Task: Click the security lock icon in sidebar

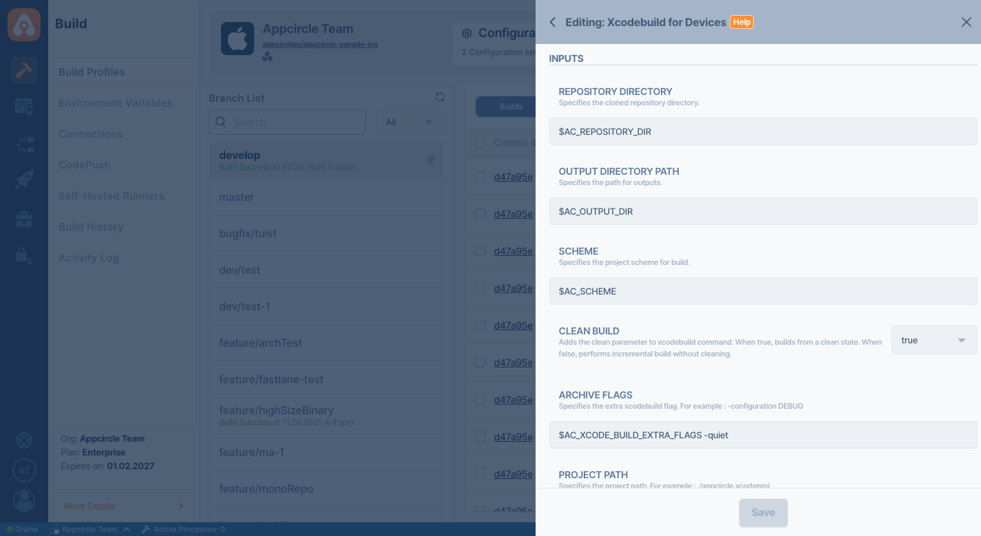Action: click(x=24, y=255)
